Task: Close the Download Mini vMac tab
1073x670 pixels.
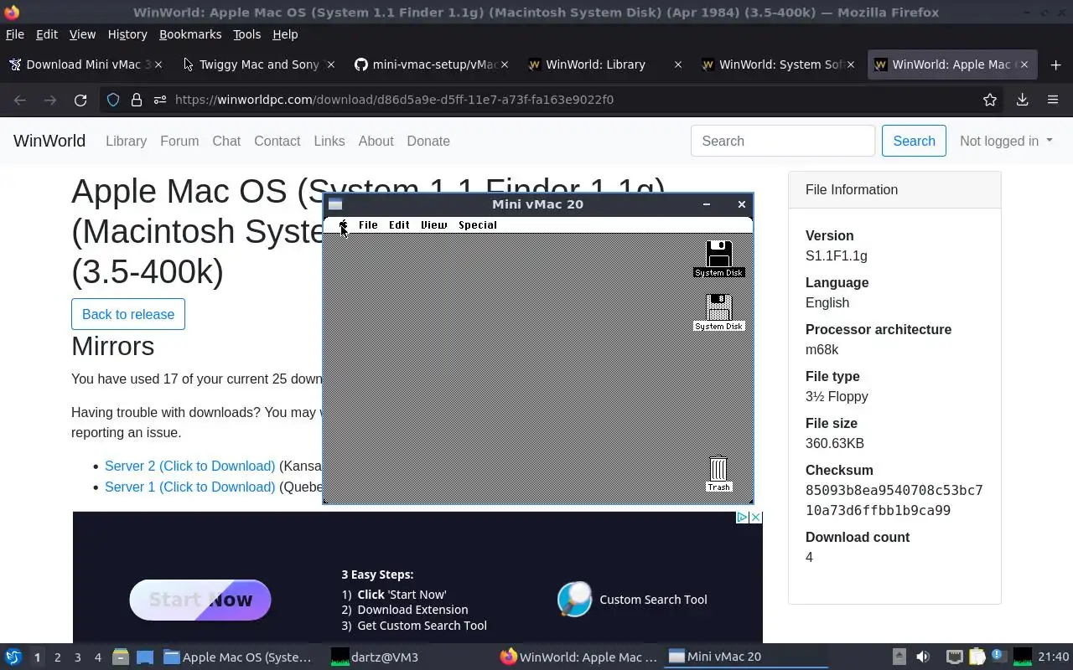Action: pyautogui.click(x=158, y=64)
